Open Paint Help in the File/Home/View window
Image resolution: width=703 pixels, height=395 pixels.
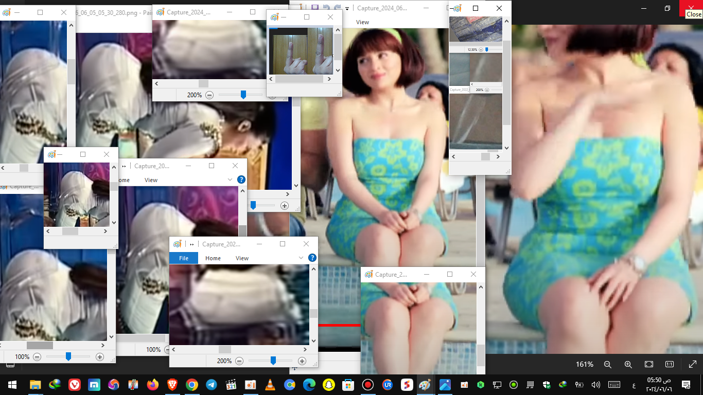pyautogui.click(x=312, y=258)
